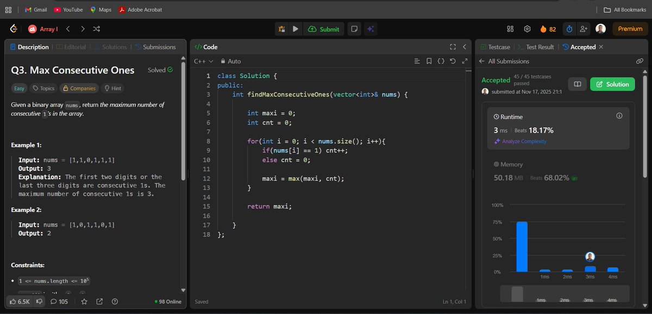Image resolution: width=652 pixels, height=314 pixels.
Task: Expand the Topics tag
Action: 43,88
